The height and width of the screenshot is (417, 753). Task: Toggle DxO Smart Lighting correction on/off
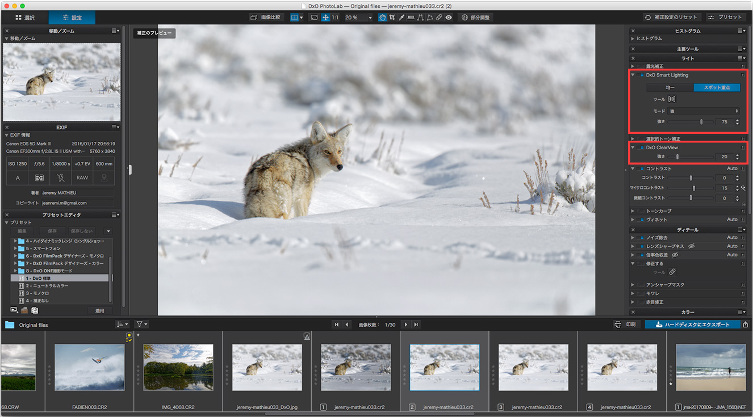point(641,75)
